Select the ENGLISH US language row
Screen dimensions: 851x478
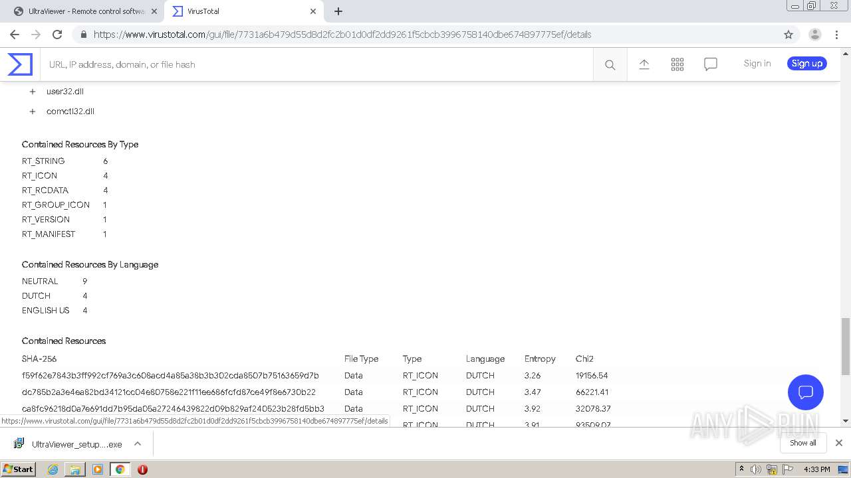pyautogui.click(x=55, y=311)
